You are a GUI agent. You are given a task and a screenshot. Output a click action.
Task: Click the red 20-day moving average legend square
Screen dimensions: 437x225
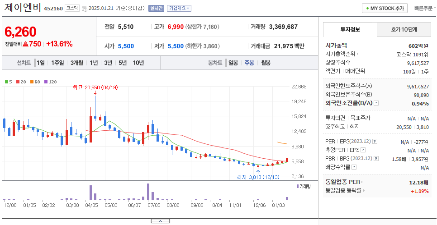[x=18, y=82]
